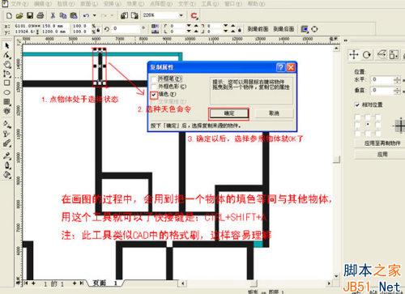
Task: Click the 水平 position input field
Action: [382, 79]
